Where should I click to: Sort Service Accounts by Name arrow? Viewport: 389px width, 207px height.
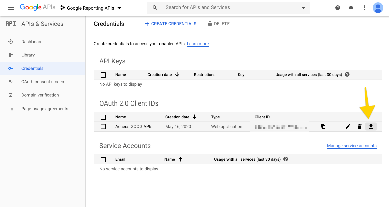[x=180, y=159]
